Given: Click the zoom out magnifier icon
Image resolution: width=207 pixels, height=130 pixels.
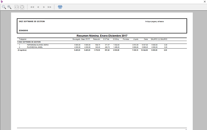Looking at the screenshot, I should tap(4, 7).
